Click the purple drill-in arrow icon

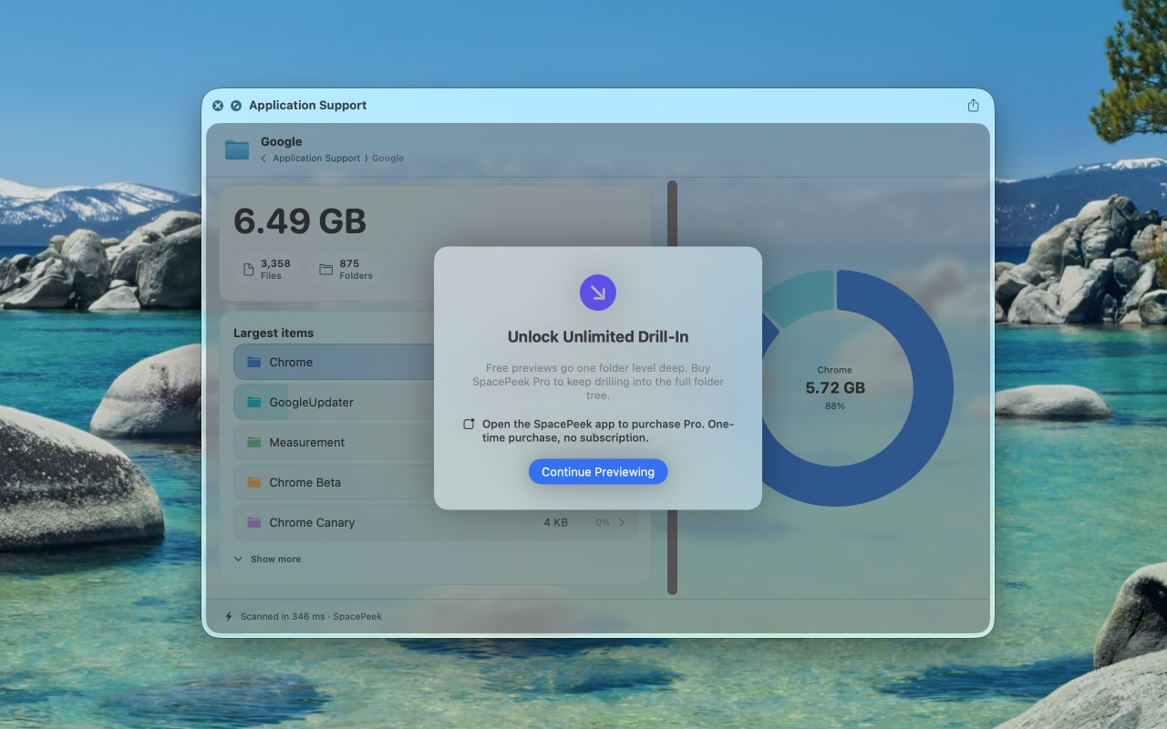pos(598,293)
